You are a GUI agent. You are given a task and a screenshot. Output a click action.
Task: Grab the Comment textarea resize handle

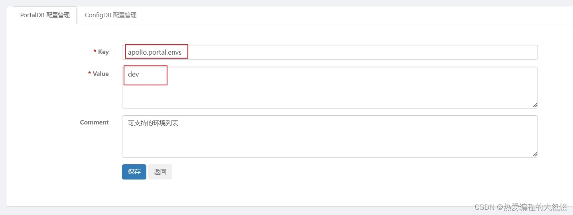point(535,154)
